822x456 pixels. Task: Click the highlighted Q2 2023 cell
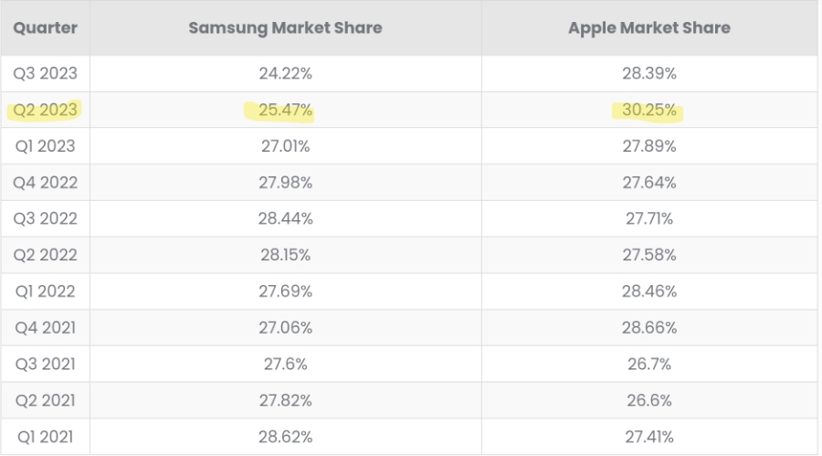[x=45, y=111]
